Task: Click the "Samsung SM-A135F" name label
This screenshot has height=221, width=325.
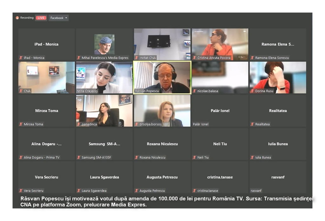Action: coord(96,157)
